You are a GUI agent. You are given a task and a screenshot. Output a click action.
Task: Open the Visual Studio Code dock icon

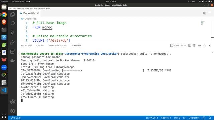click(x=4, y=90)
